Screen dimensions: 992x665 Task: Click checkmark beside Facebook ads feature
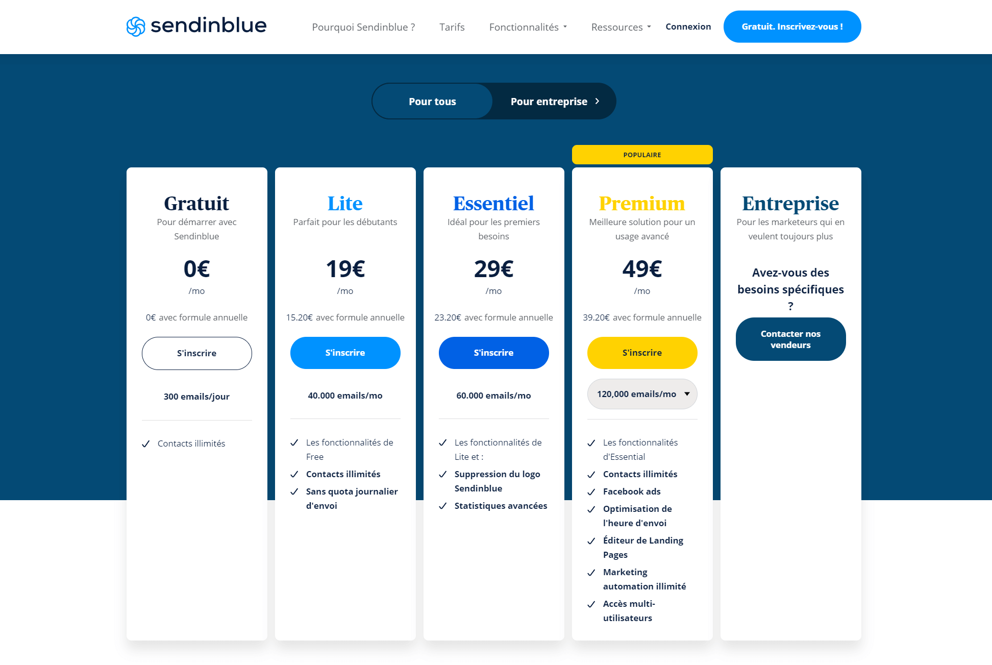591,492
